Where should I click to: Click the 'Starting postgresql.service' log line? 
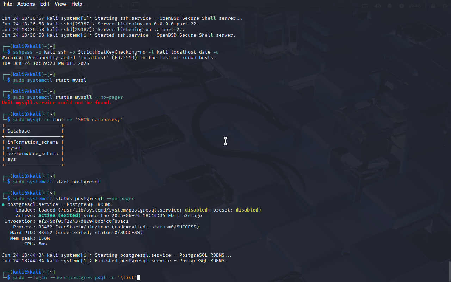point(117,255)
